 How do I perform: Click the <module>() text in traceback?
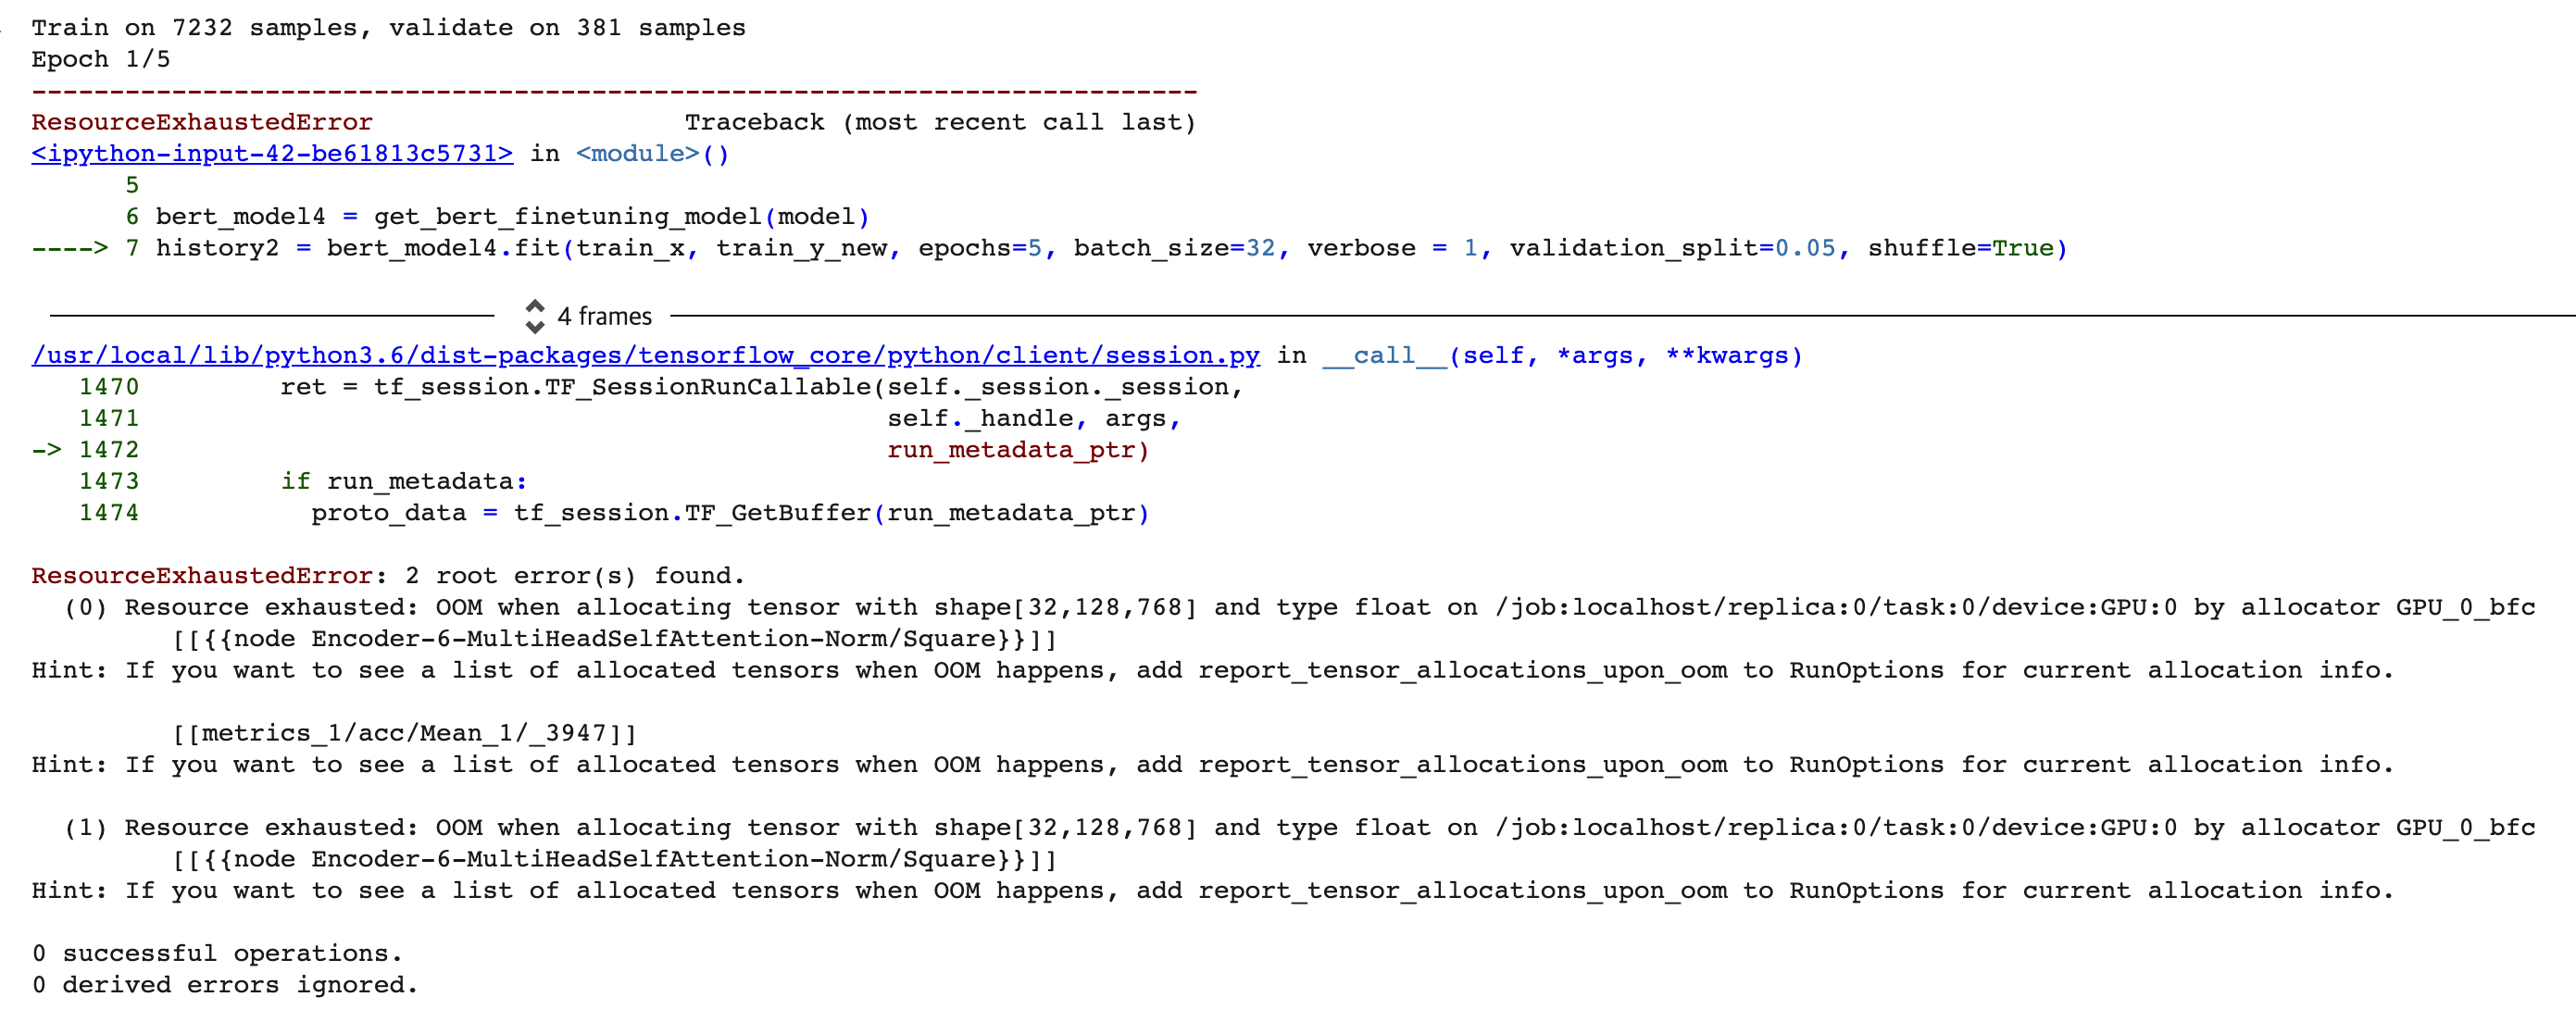652,153
